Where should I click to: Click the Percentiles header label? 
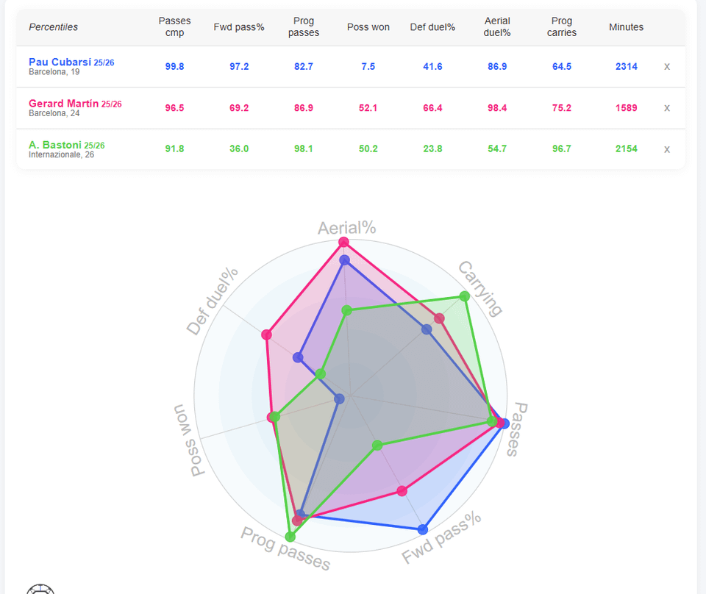click(53, 27)
